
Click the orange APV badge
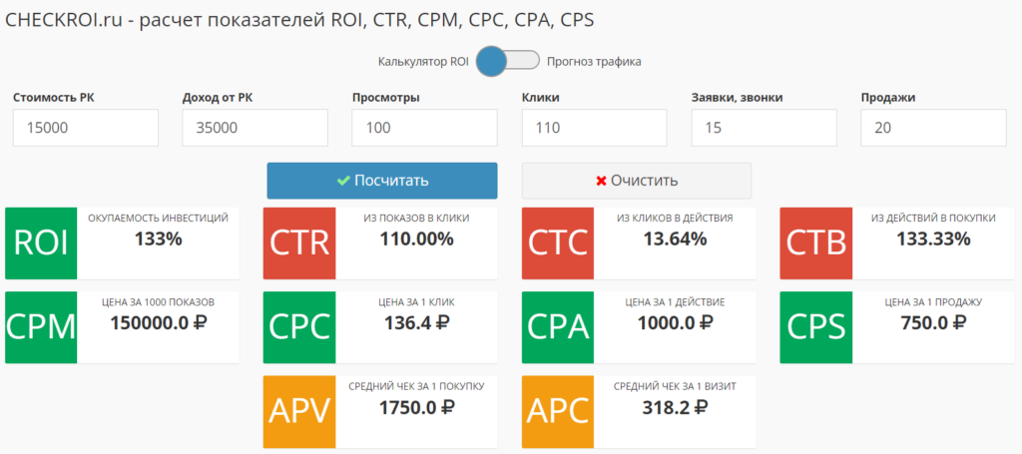298,410
